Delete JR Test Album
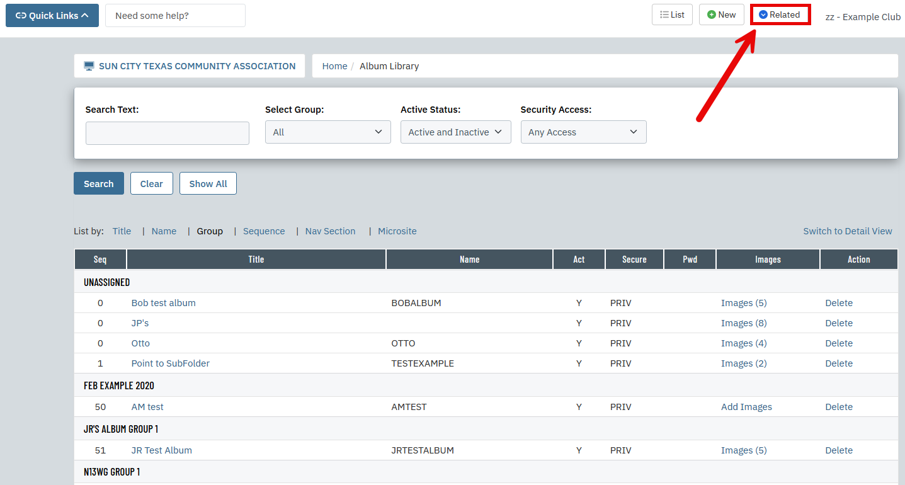Image resolution: width=905 pixels, height=485 pixels. coord(839,450)
